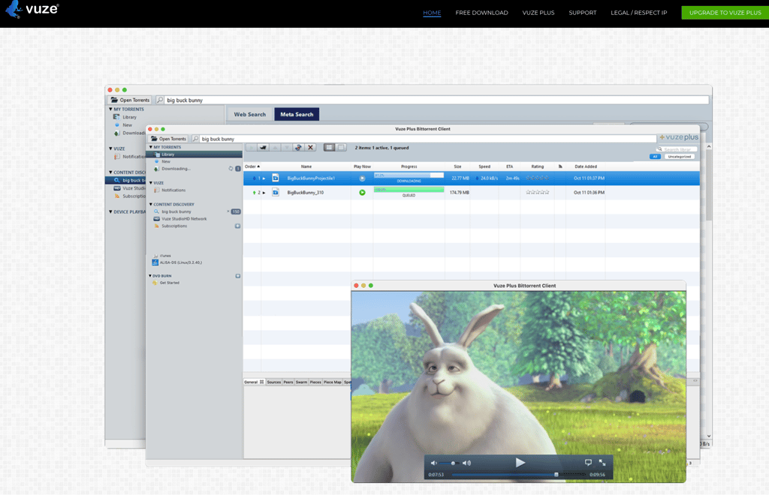Open the SUPPORT page
This screenshot has height=495, width=769.
click(x=583, y=13)
